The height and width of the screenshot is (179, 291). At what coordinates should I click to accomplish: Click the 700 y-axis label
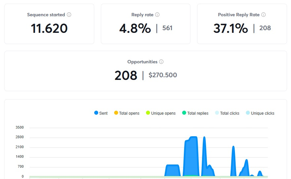21,167
